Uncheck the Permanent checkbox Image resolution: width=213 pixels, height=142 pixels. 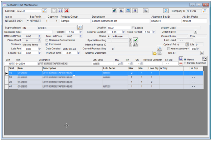point(47,44)
